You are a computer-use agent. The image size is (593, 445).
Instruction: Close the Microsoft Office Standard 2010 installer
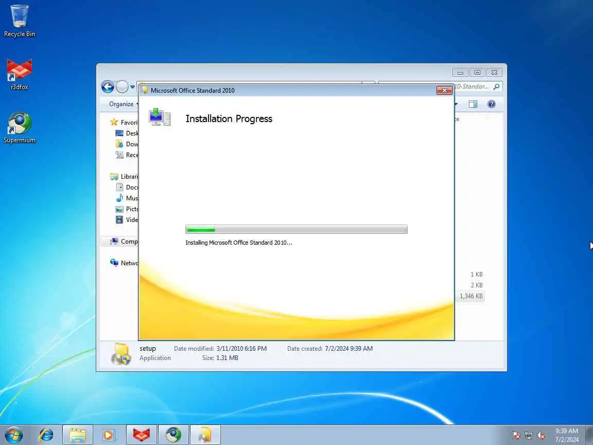(x=444, y=90)
